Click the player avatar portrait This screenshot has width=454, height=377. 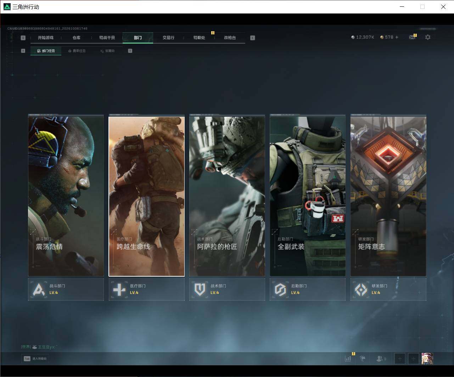coord(427,359)
